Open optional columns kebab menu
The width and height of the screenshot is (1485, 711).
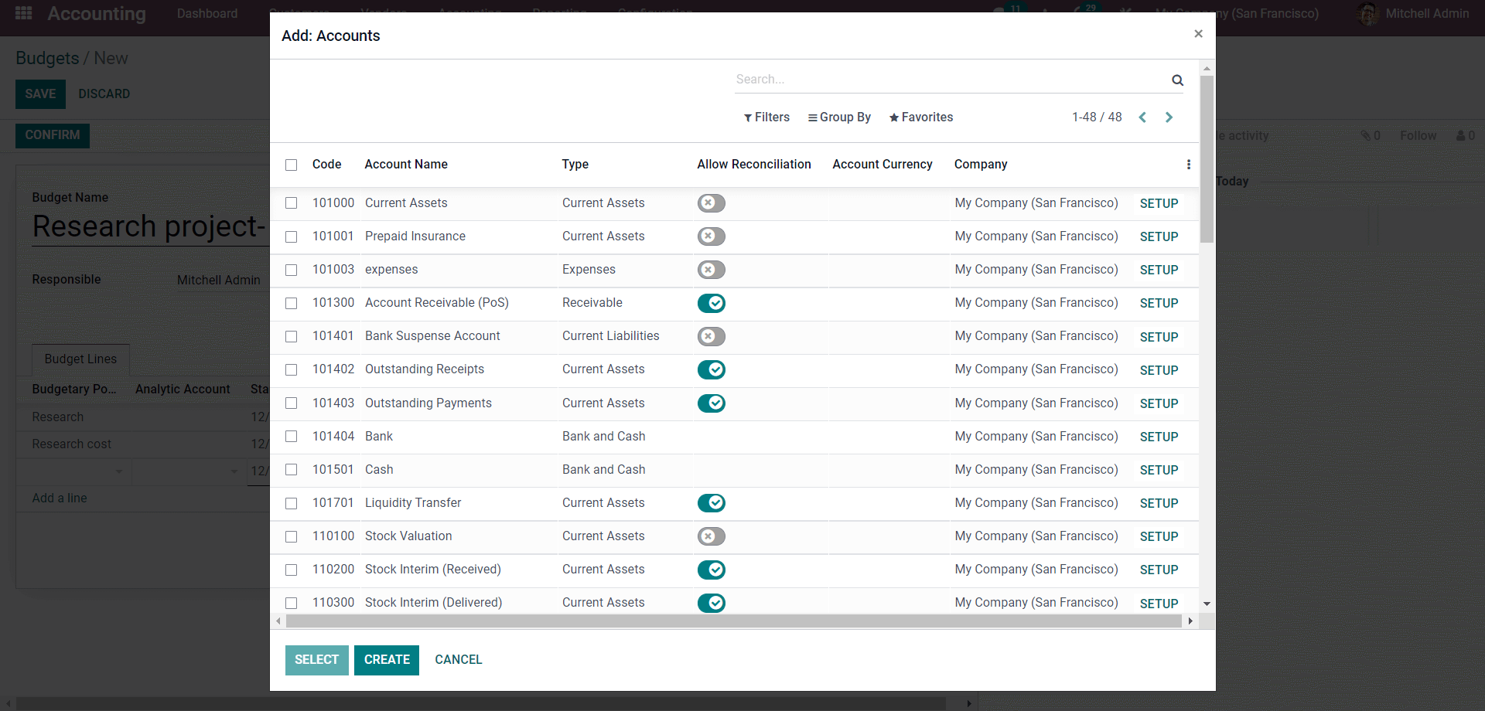tap(1189, 165)
